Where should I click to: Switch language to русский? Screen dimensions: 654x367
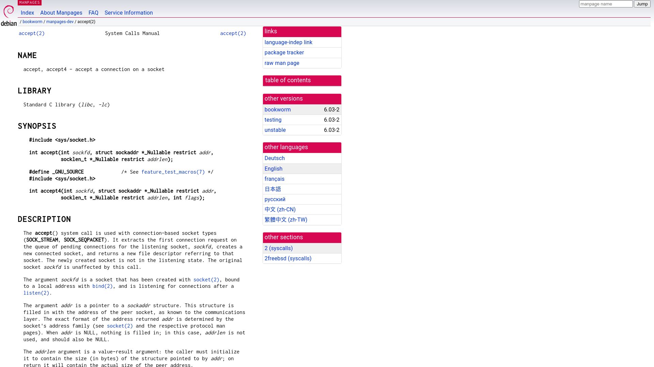[x=275, y=199]
